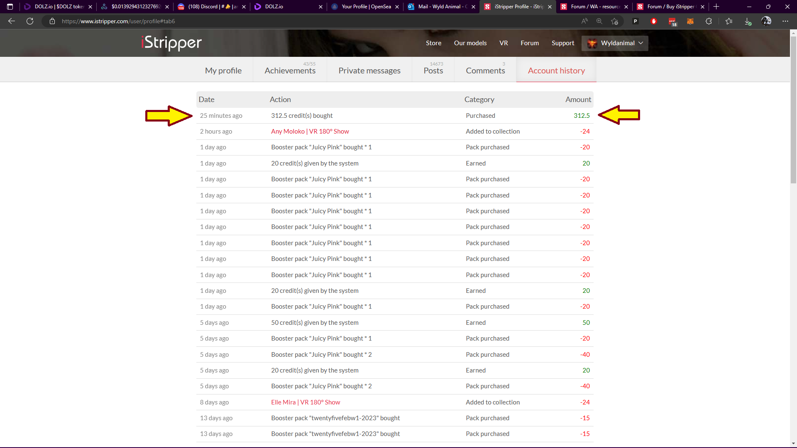Image resolution: width=797 pixels, height=448 pixels.
Task: Select the '2 hours ago' date cell
Action: [x=216, y=131]
